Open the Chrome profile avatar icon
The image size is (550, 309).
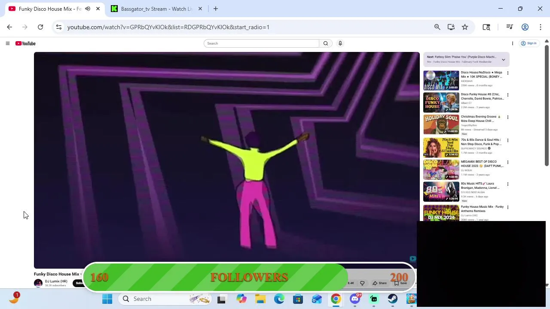coord(525,27)
